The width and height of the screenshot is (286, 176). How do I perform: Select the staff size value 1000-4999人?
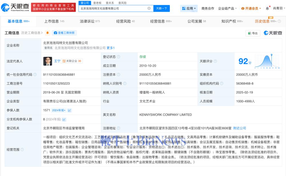pos(245,101)
